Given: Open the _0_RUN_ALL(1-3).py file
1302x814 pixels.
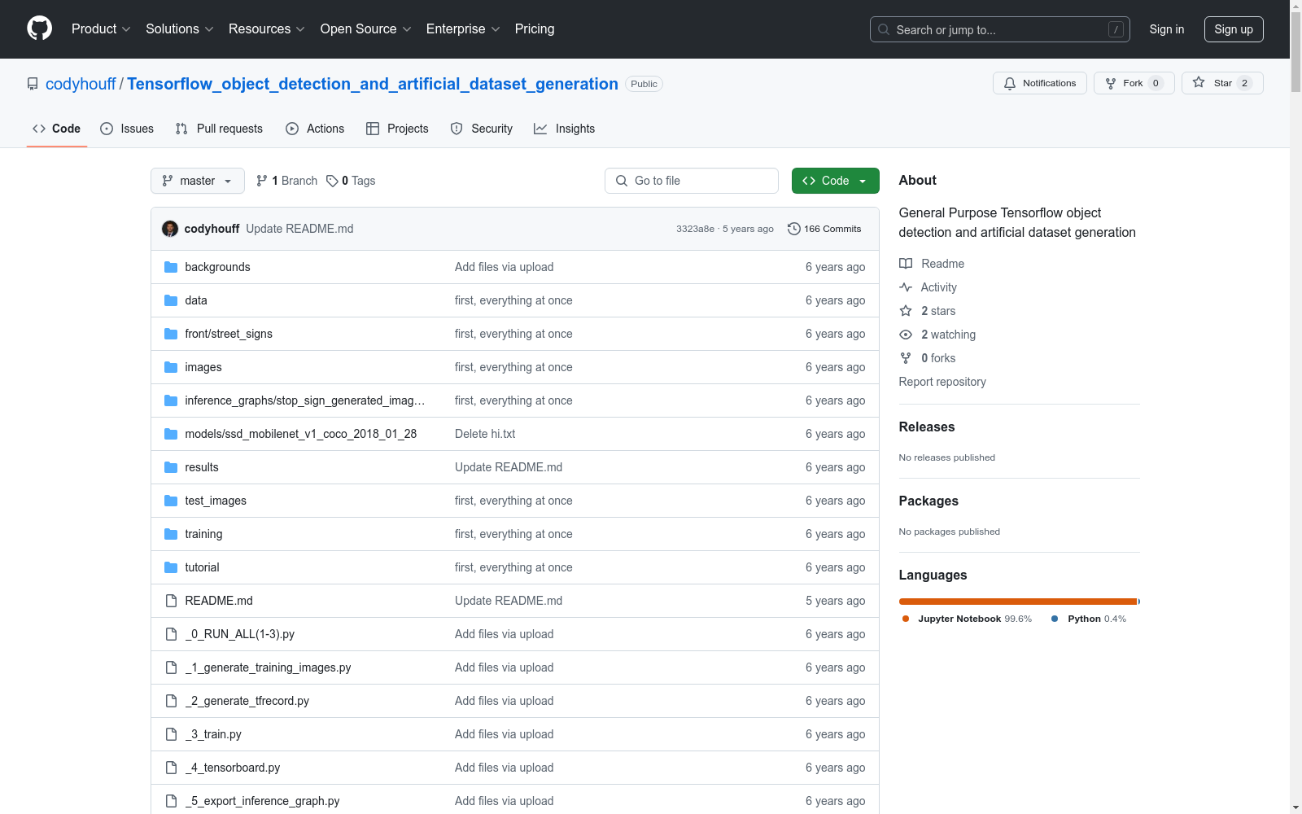Looking at the screenshot, I should click(240, 634).
